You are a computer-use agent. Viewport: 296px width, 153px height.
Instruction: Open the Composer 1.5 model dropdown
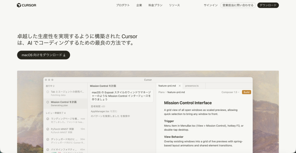point(230,92)
